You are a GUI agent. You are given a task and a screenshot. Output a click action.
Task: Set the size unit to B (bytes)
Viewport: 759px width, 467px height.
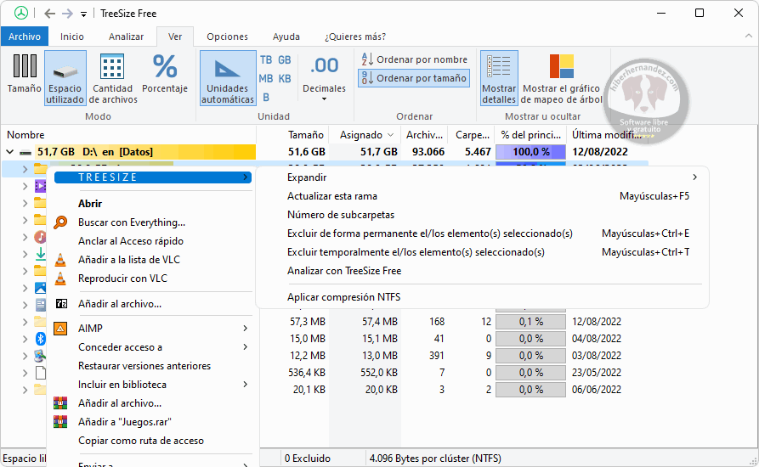tap(266, 97)
